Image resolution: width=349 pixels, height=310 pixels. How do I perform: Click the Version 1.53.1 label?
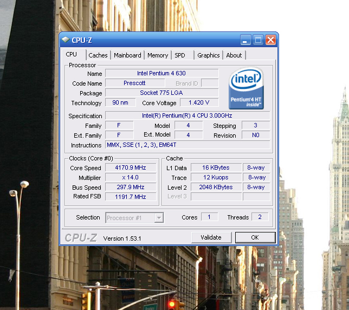click(122, 238)
